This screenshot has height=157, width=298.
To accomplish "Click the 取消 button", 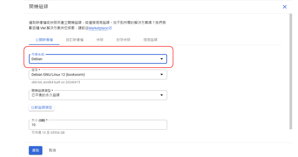I will [52, 150].
